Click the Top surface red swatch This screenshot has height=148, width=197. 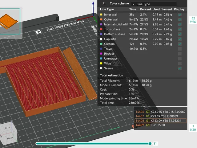click(x=101, y=29)
